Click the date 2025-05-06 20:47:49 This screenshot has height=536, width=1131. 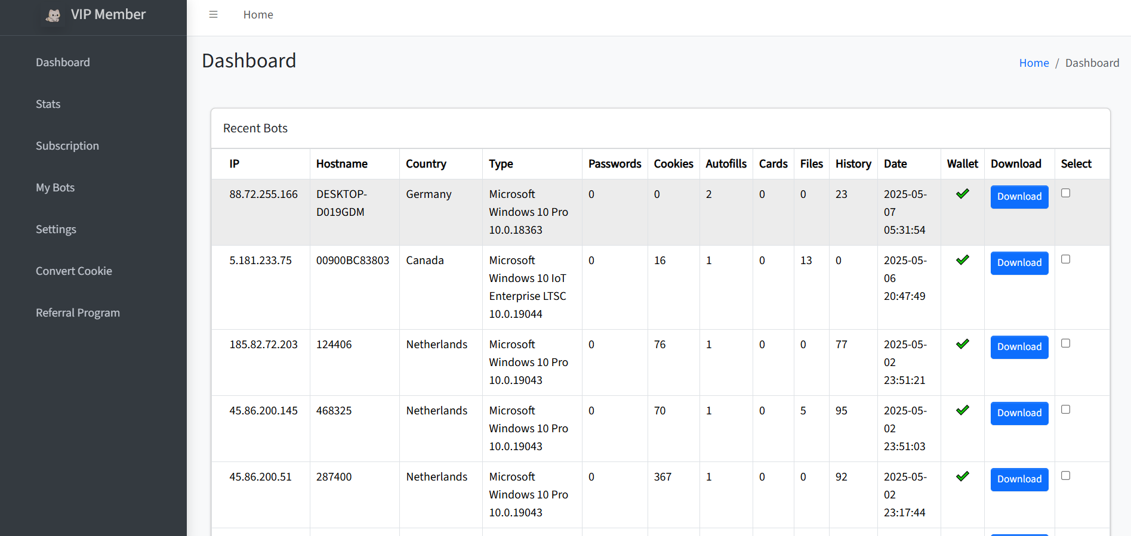905,278
